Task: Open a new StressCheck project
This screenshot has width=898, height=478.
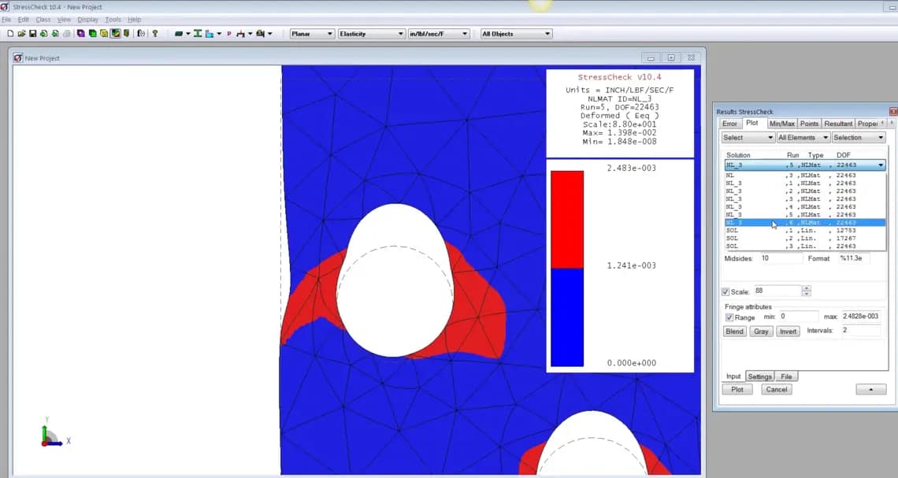Action: point(11,33)
